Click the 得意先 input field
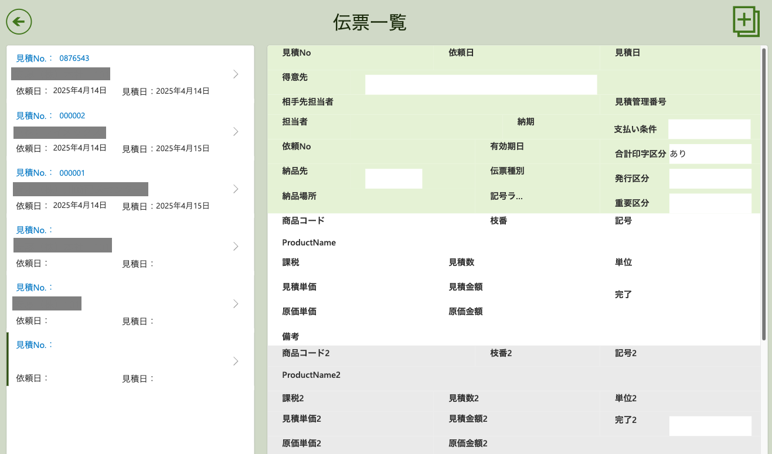Viewport: 772px width, 454px height. coord(481,84)
